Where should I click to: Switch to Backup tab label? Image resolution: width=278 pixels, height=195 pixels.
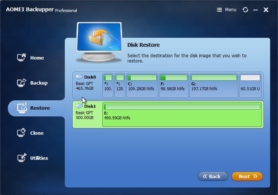coord(39,83)
